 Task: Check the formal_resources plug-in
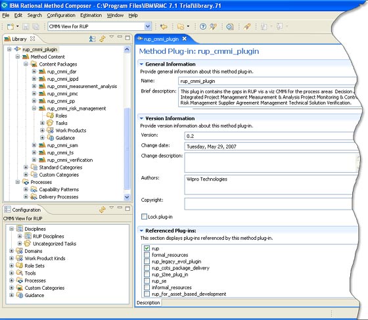click(147, 255)
